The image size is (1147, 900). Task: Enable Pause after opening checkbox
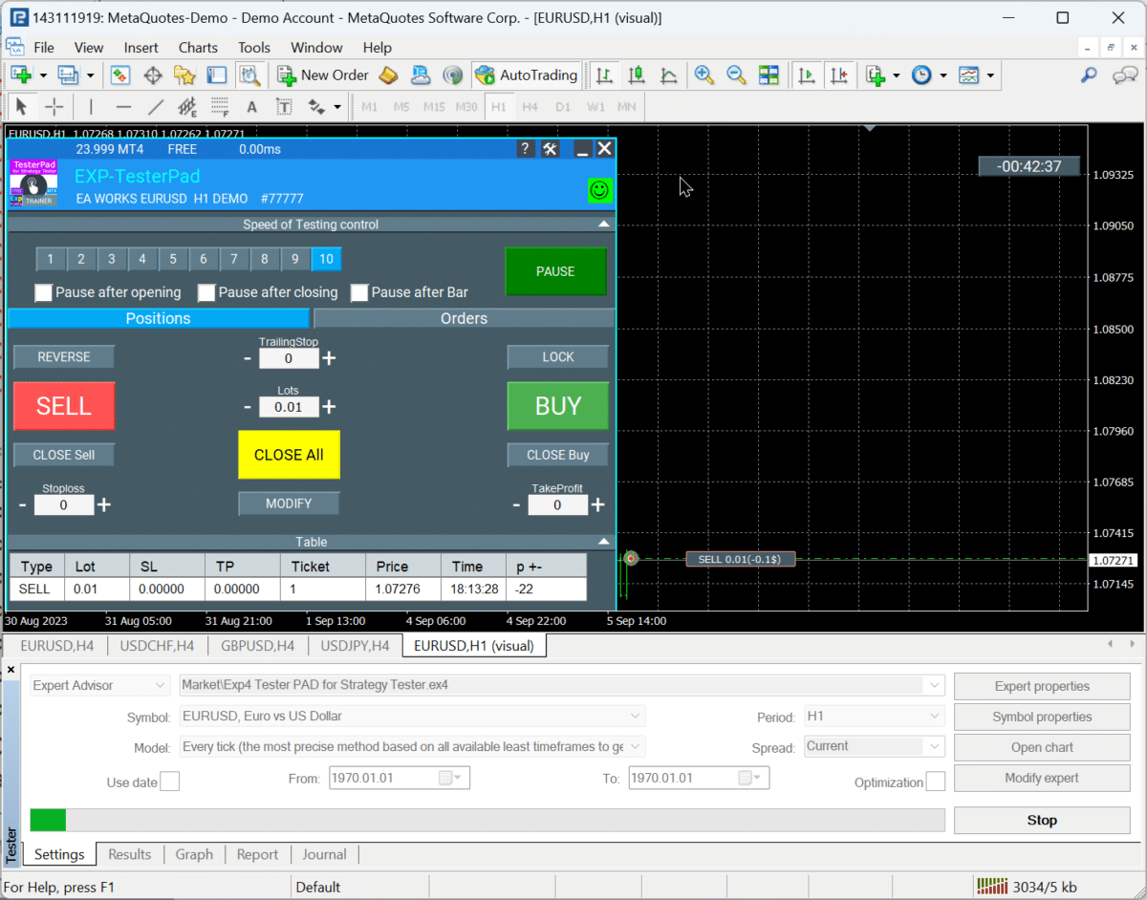click(x=43, y=292)
